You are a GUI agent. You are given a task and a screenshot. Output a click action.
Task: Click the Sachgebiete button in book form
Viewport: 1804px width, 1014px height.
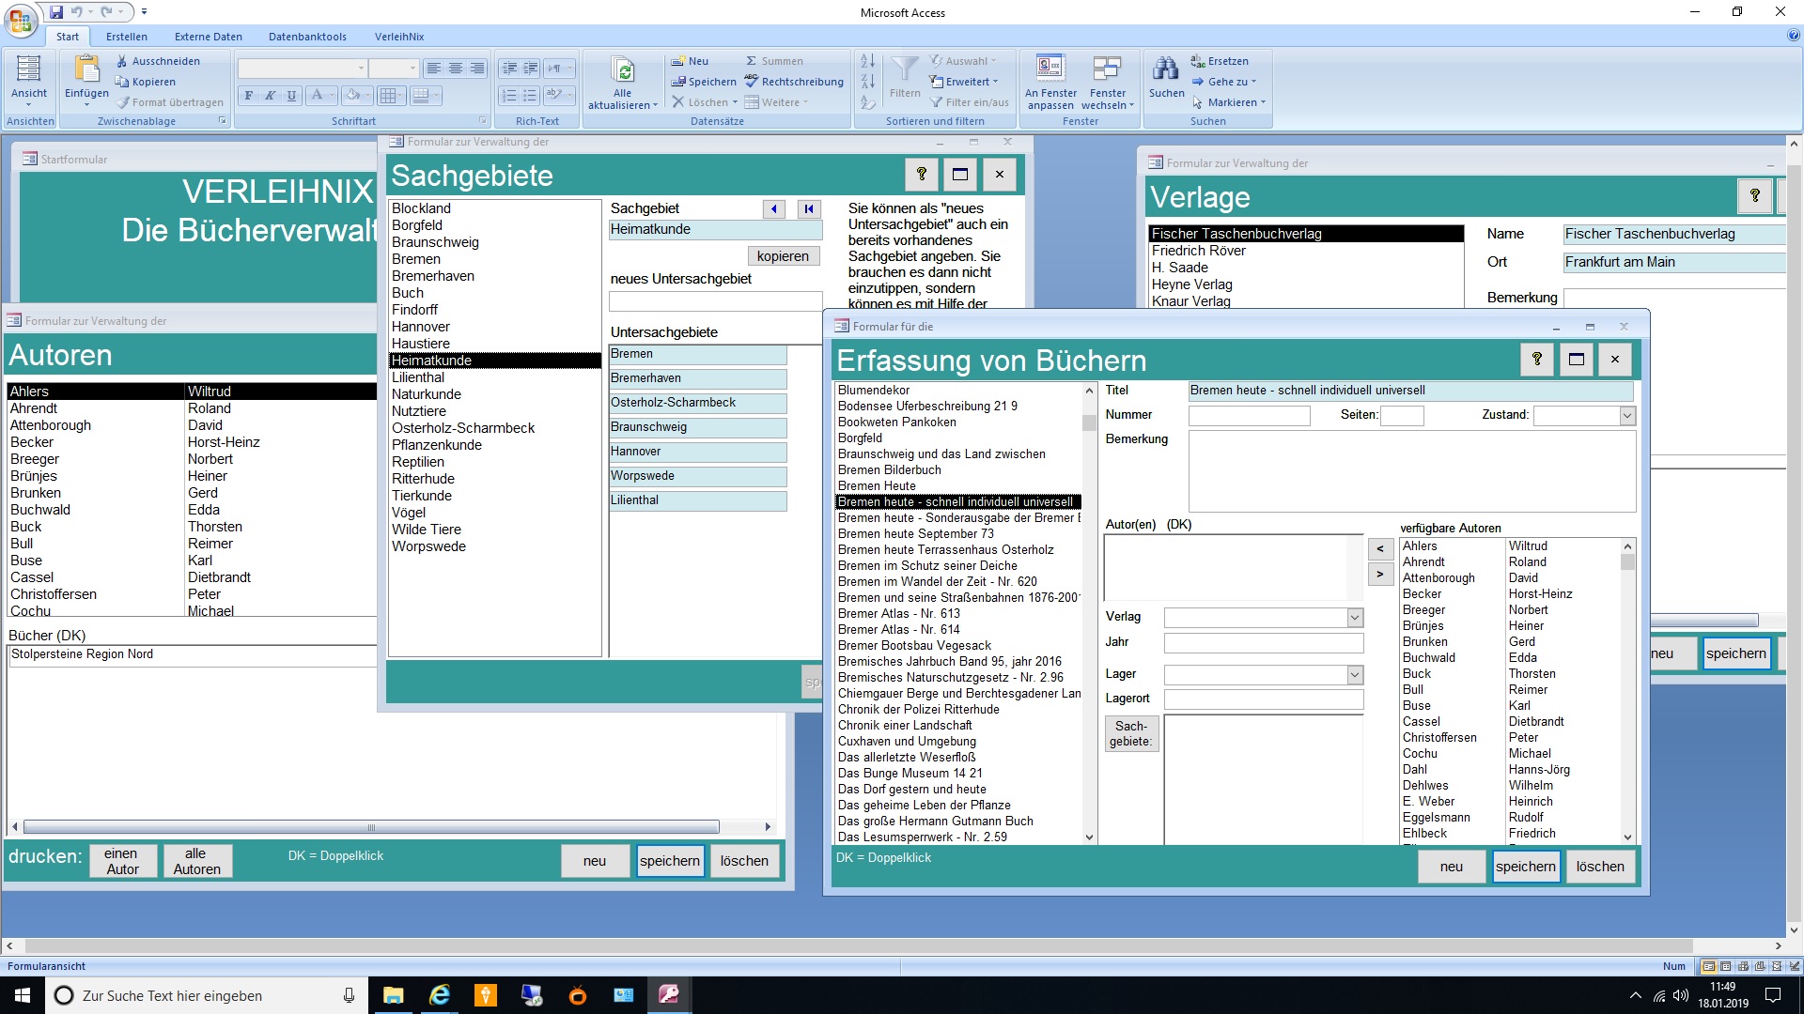1131,733
